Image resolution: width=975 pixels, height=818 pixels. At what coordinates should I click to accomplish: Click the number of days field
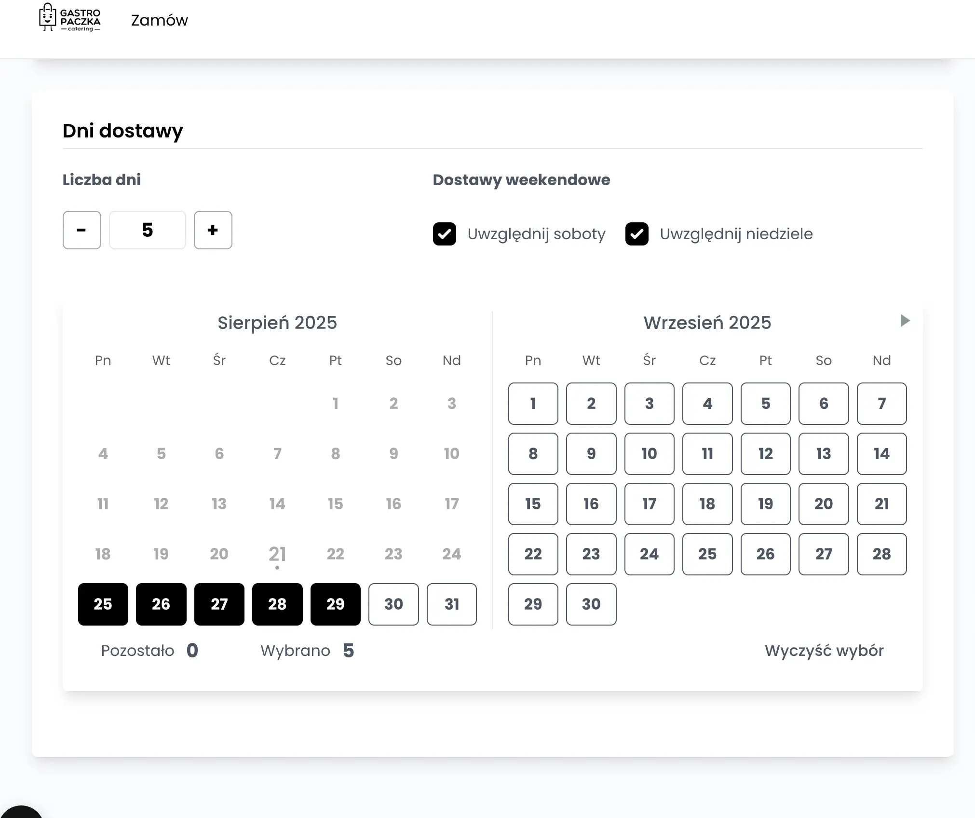coord(148,230)
